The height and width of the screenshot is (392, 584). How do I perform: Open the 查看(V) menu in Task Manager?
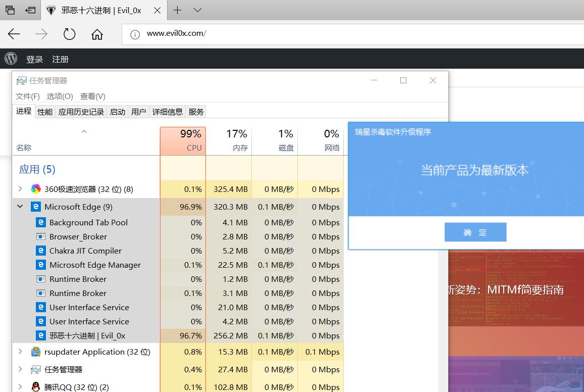coord(93,96)
